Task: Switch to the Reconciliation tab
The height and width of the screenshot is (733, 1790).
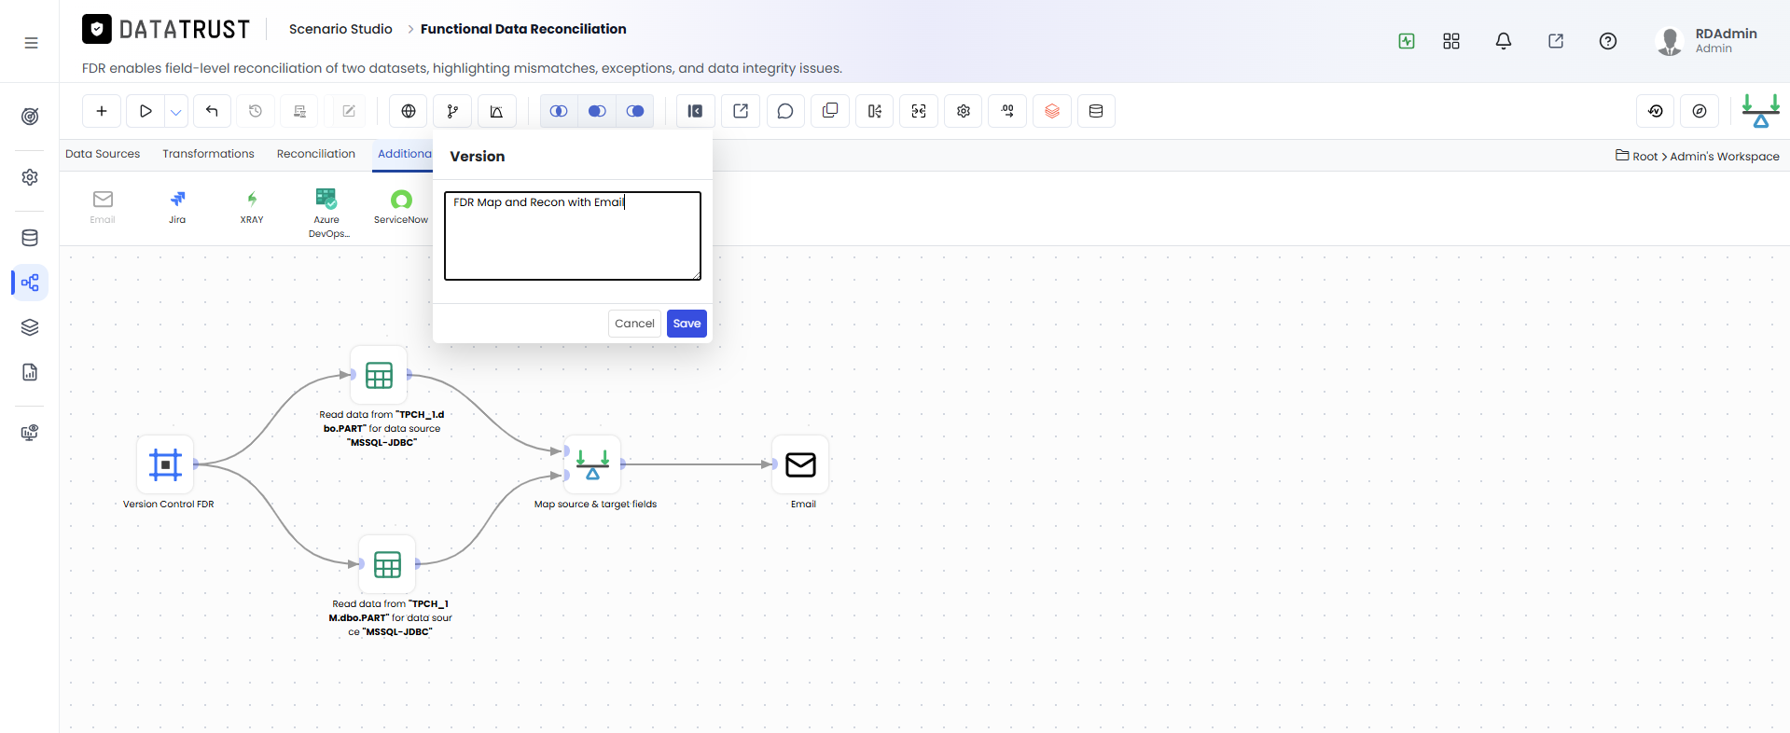Action: (x=316, y=154)
